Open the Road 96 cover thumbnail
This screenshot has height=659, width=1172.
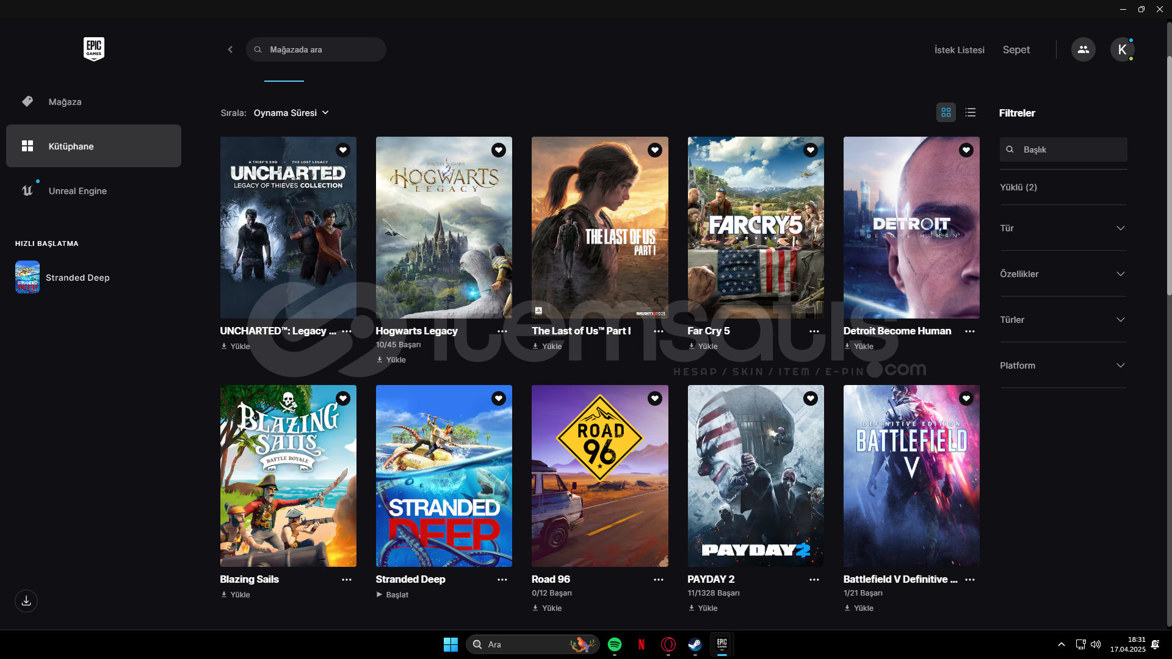click(599, 476)
